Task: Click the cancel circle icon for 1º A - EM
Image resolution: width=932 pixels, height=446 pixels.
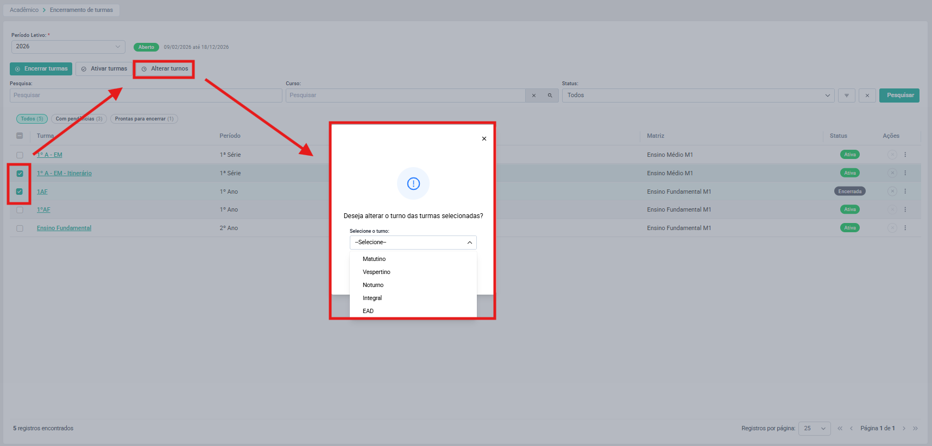Action: click(x=892, y=155)
